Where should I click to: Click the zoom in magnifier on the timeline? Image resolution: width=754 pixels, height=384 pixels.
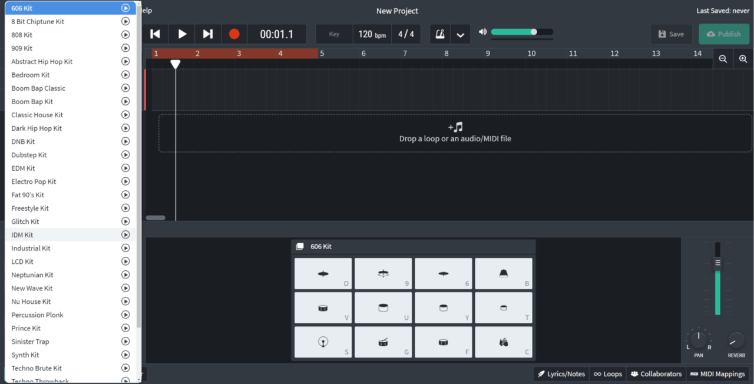click(x=743, y=59)
